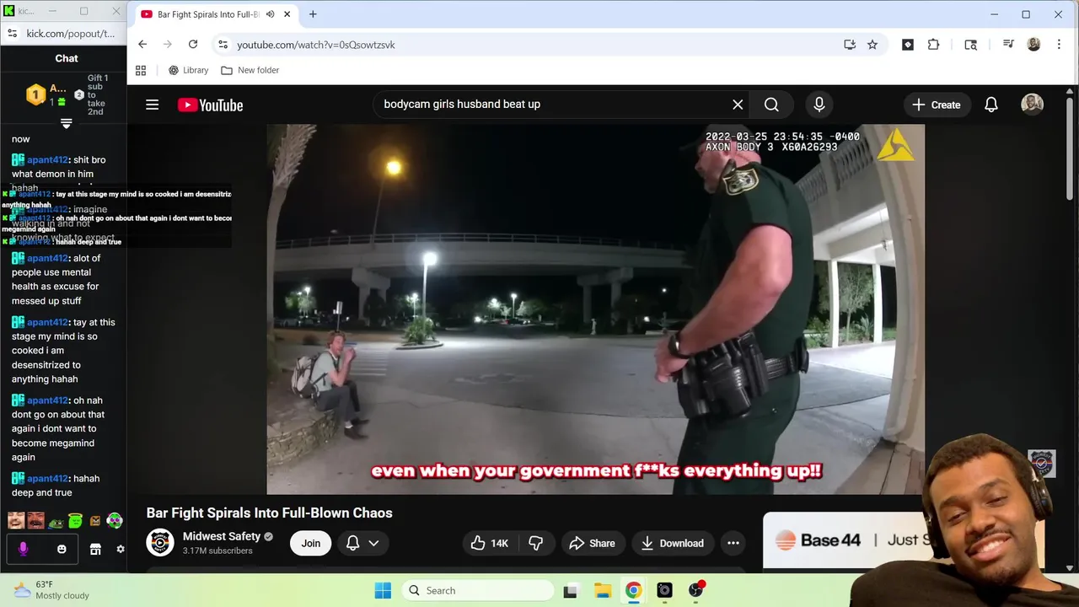Switch to the Bar Fight Spirals YouTube tab

pos(217,14)
